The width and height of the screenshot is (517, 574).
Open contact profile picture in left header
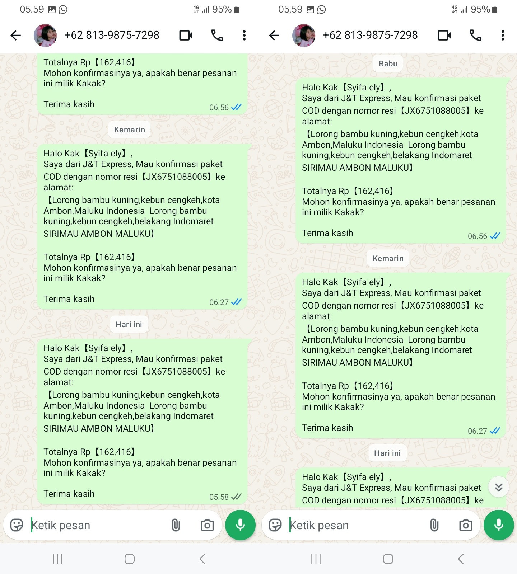pyautogui.click(x=45, y=35)
